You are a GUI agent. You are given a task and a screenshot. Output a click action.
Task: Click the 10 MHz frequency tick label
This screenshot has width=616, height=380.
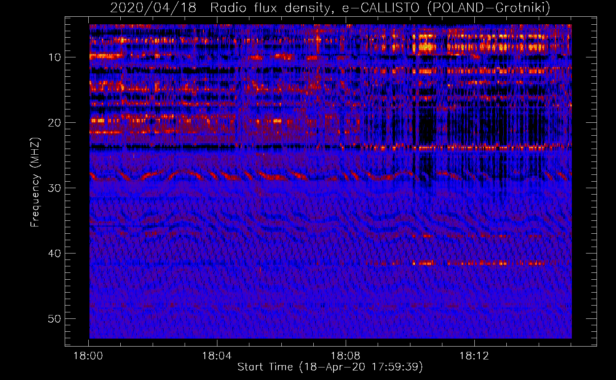pyautogui.click(x=55, y=57)
